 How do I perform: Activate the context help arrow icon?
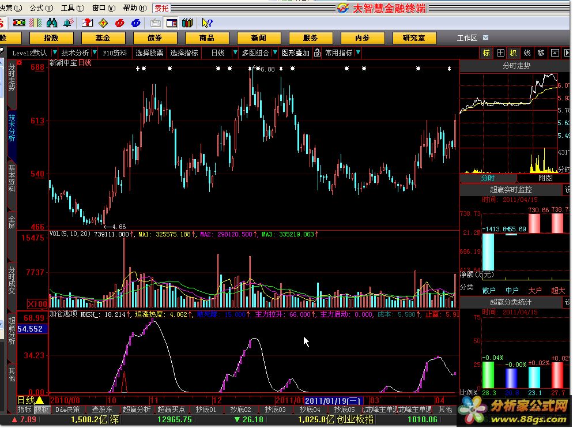(x=207, y=23)
